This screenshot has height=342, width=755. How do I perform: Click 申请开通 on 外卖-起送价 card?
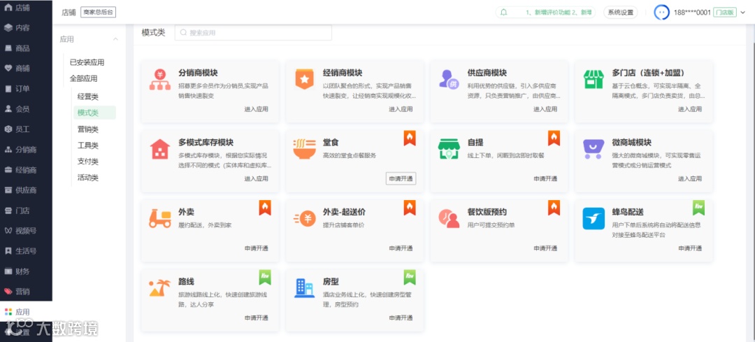pyautogui.click(x=401, y=248)
